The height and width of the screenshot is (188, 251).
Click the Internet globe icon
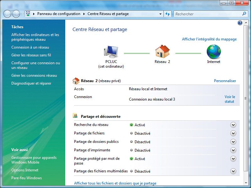pyautogui.click(x=214, y=52)
